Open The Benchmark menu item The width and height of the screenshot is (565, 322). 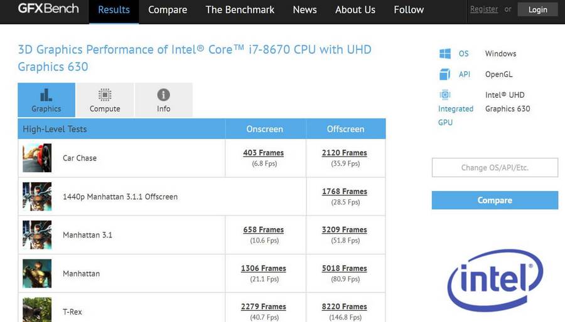pos(240,9)
